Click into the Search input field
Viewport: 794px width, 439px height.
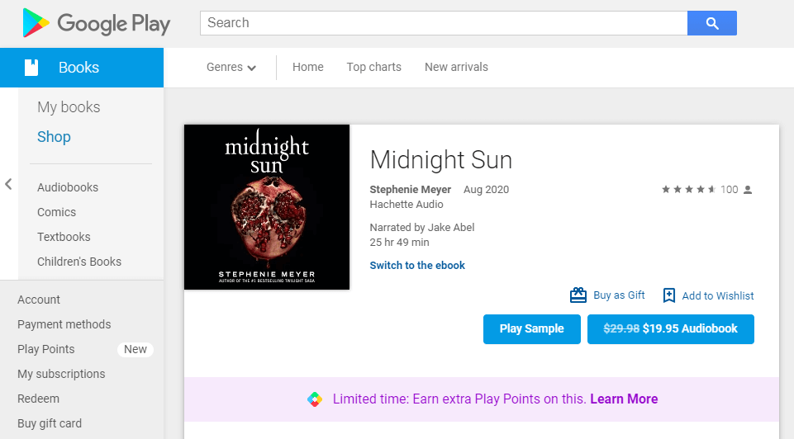point(443,23)
